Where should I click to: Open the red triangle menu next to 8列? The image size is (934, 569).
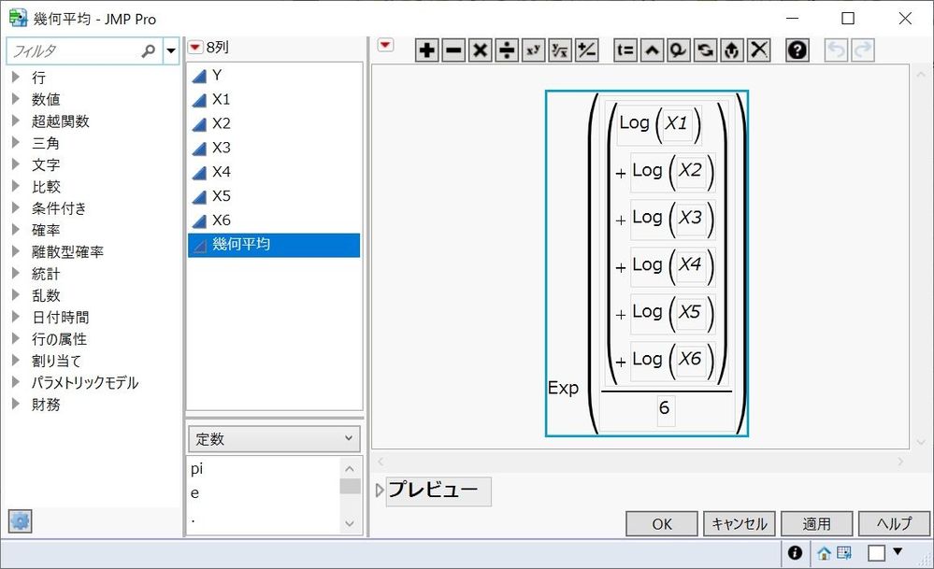[x=195, y=47]
